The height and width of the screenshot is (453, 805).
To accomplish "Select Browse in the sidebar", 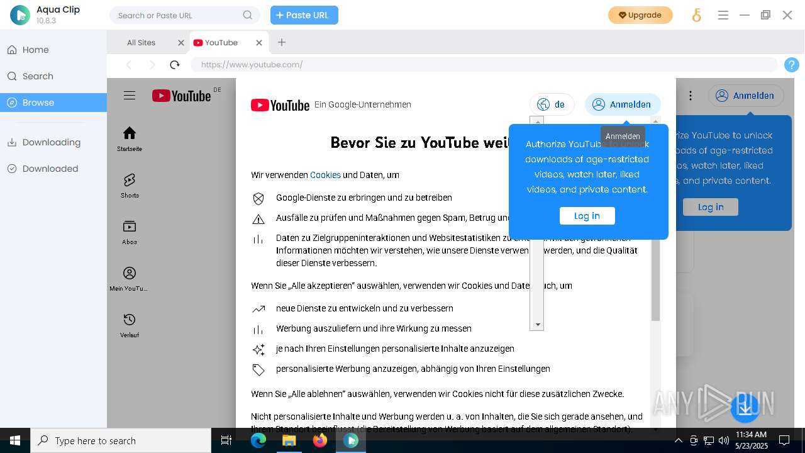I will point(53,103).
